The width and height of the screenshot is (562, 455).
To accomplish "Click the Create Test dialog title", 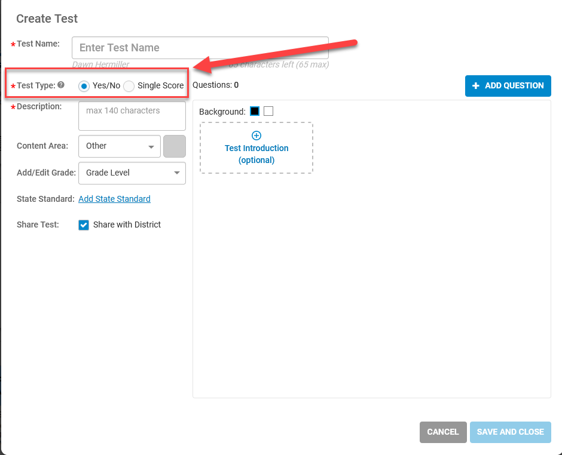I will [47, 19].
